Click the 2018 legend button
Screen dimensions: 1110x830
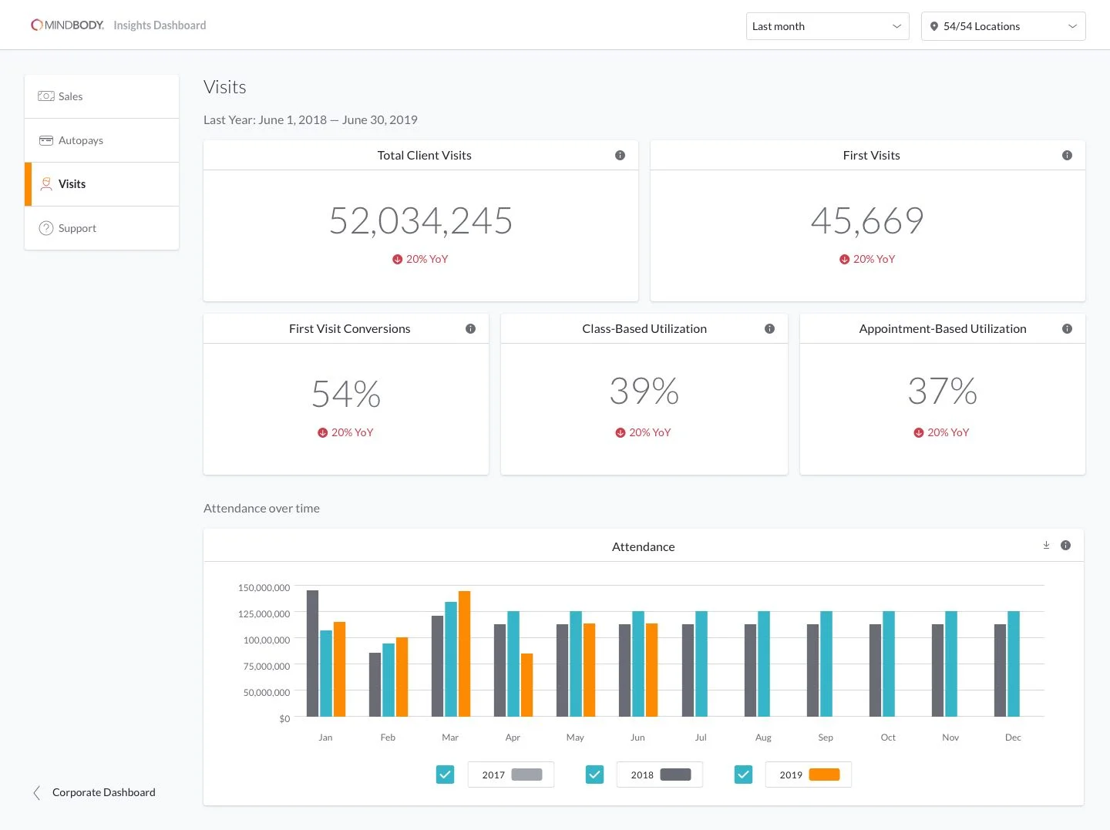pos(659,775)
